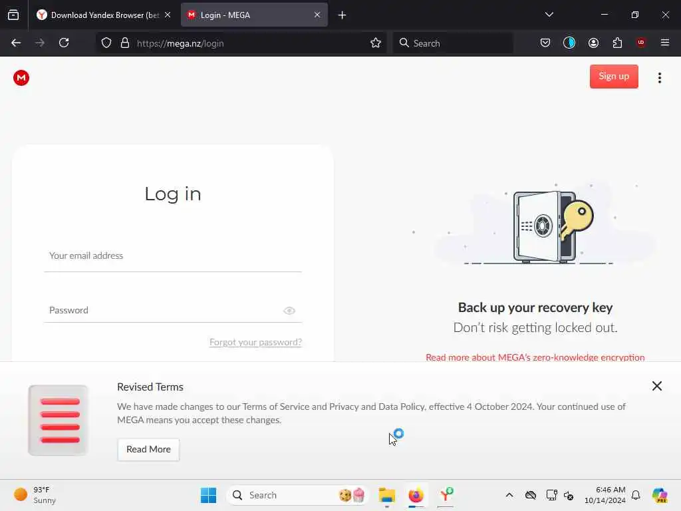This screenshot has height=511, width=681.
Task: Click the Sign up button
Action: [614, 77]
